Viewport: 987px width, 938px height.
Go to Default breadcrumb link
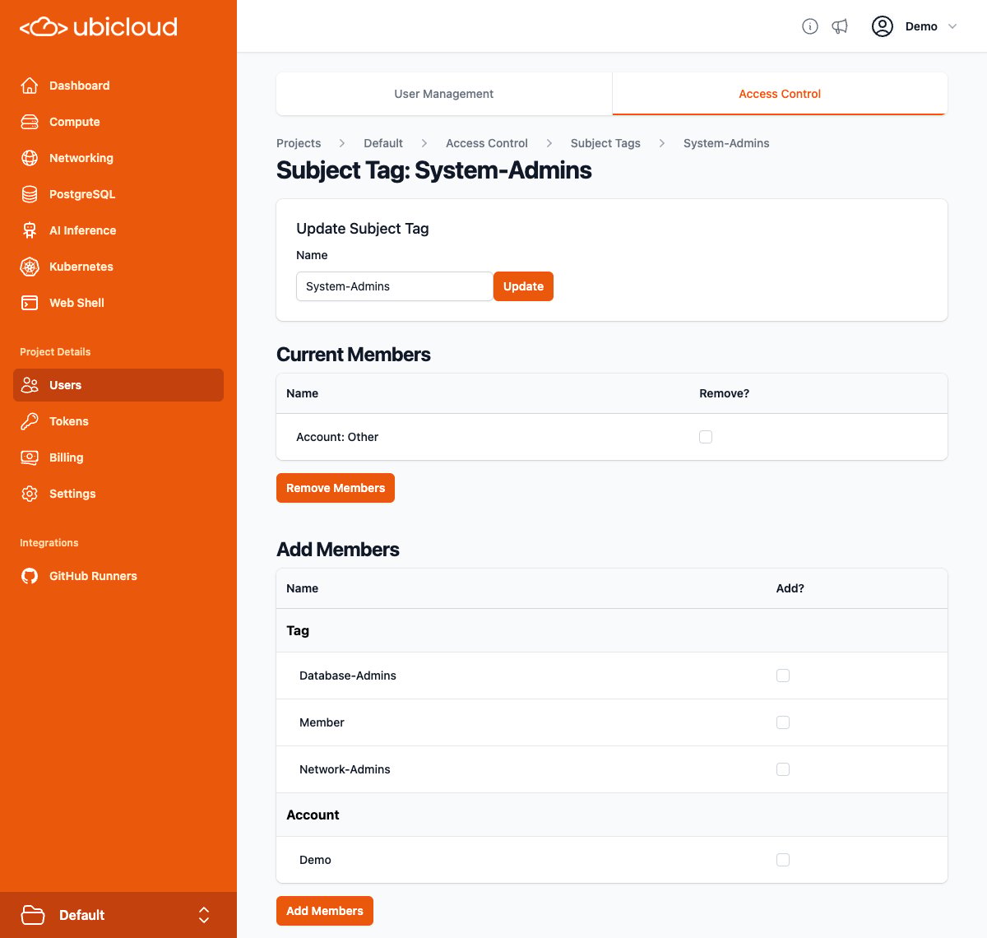point(383,143)
